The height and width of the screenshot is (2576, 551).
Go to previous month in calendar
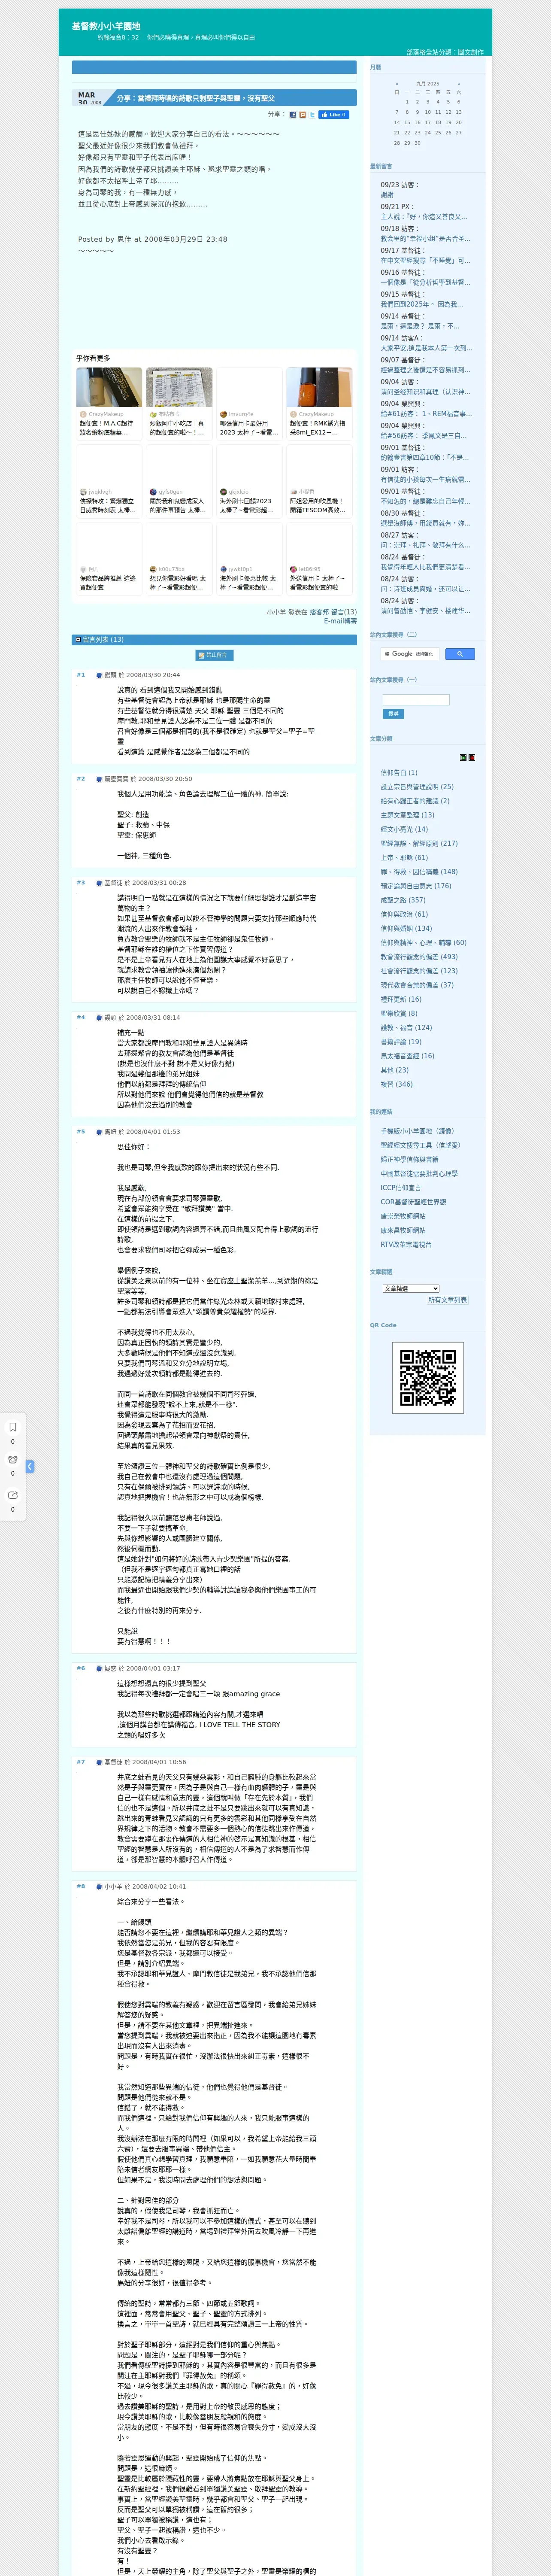coord(397,84)
